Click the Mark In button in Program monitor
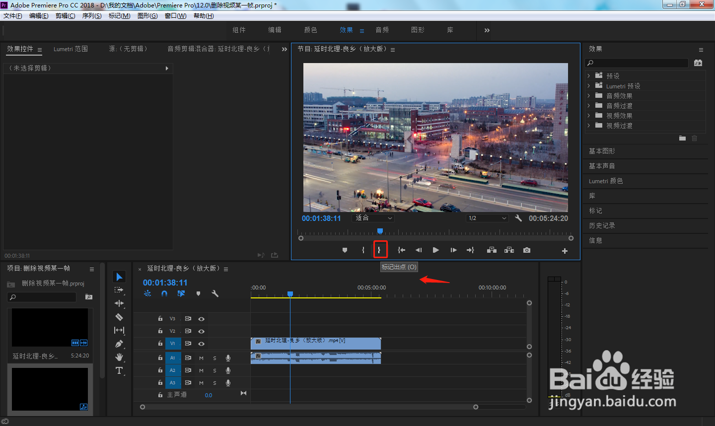This screenshot has height=426, width=715. point(363,250)
